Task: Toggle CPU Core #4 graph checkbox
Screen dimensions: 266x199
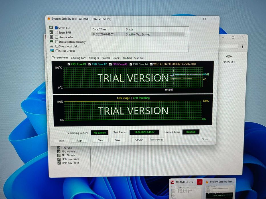Action: 131,64
